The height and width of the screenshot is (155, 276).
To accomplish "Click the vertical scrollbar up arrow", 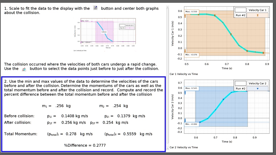I will pyautogui.click(x=168, y=7).
